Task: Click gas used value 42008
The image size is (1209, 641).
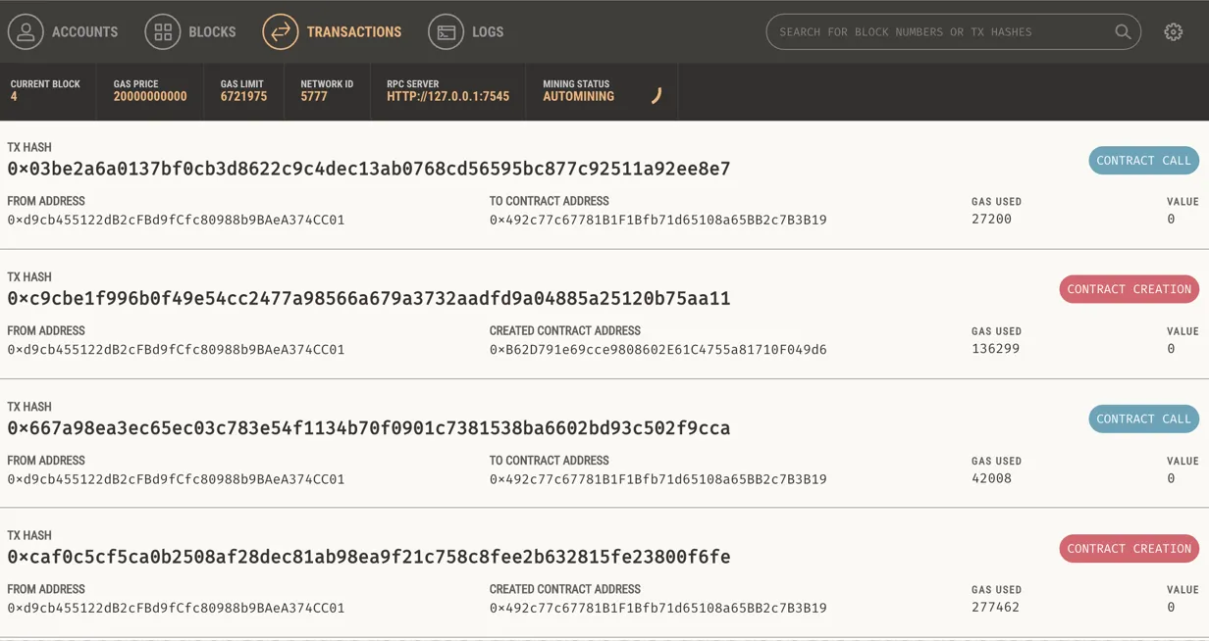Action: point(991,478)
